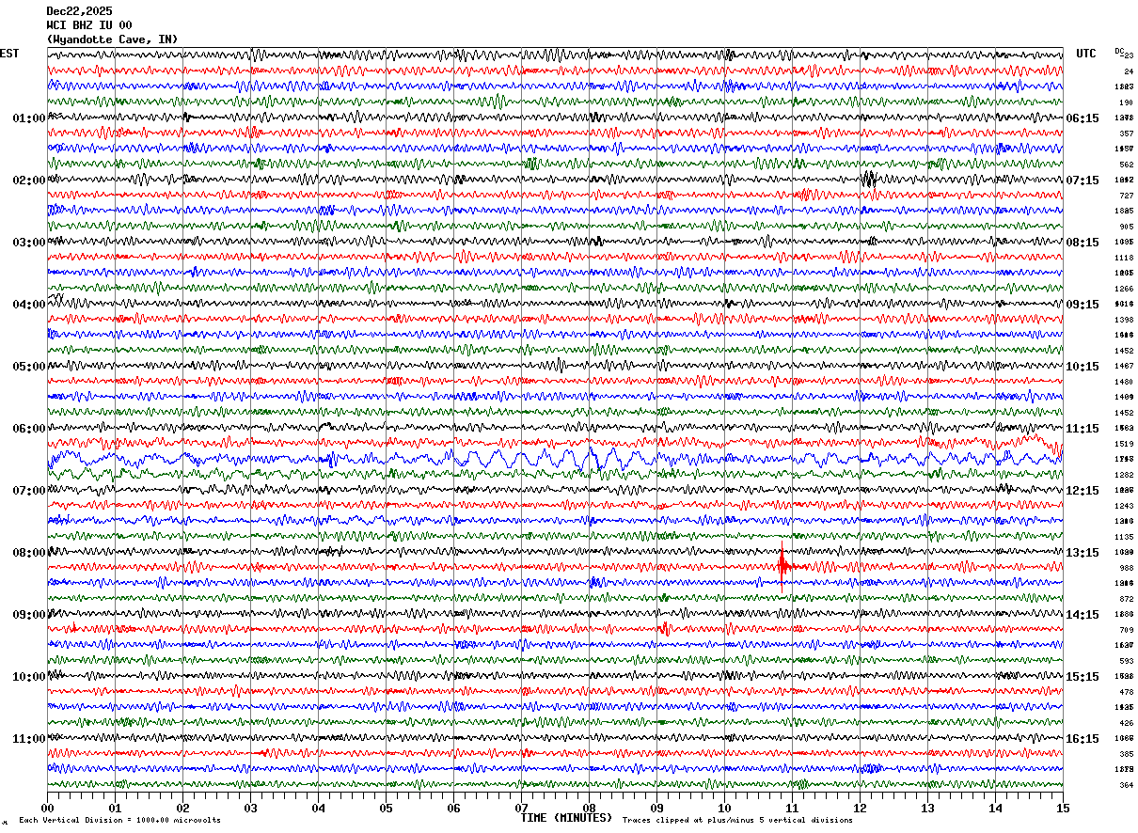Click the 00 minute tick on bottom axis

[47, 808]
